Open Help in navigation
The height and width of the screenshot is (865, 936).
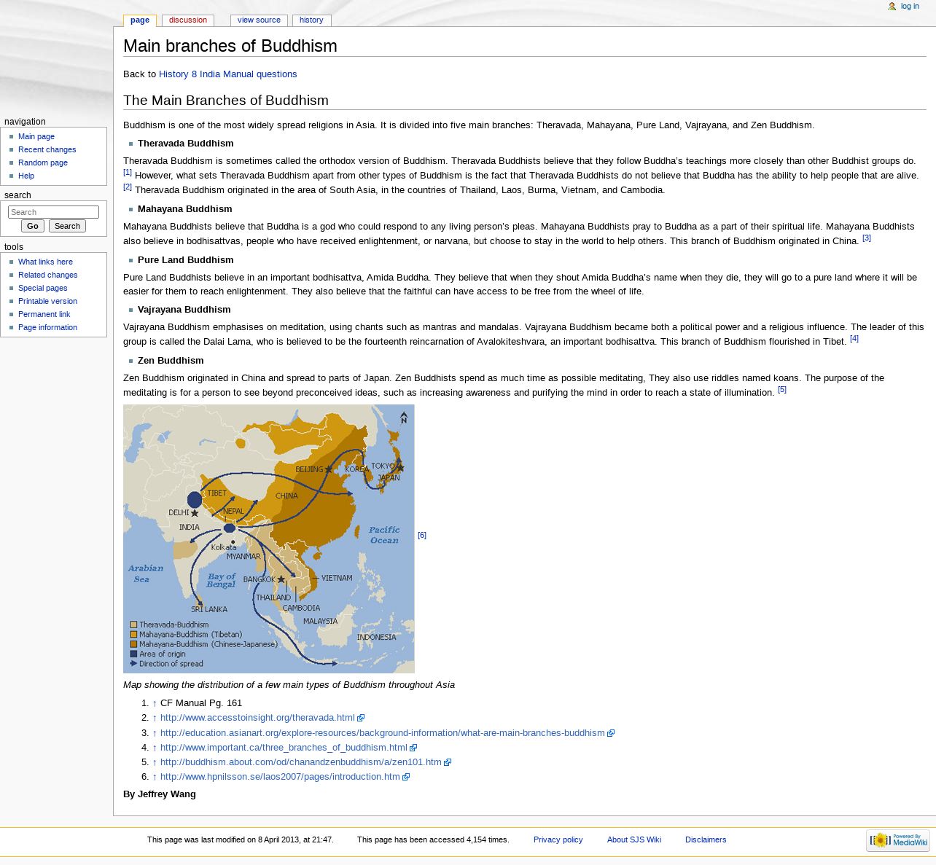(x=26, y=176)
